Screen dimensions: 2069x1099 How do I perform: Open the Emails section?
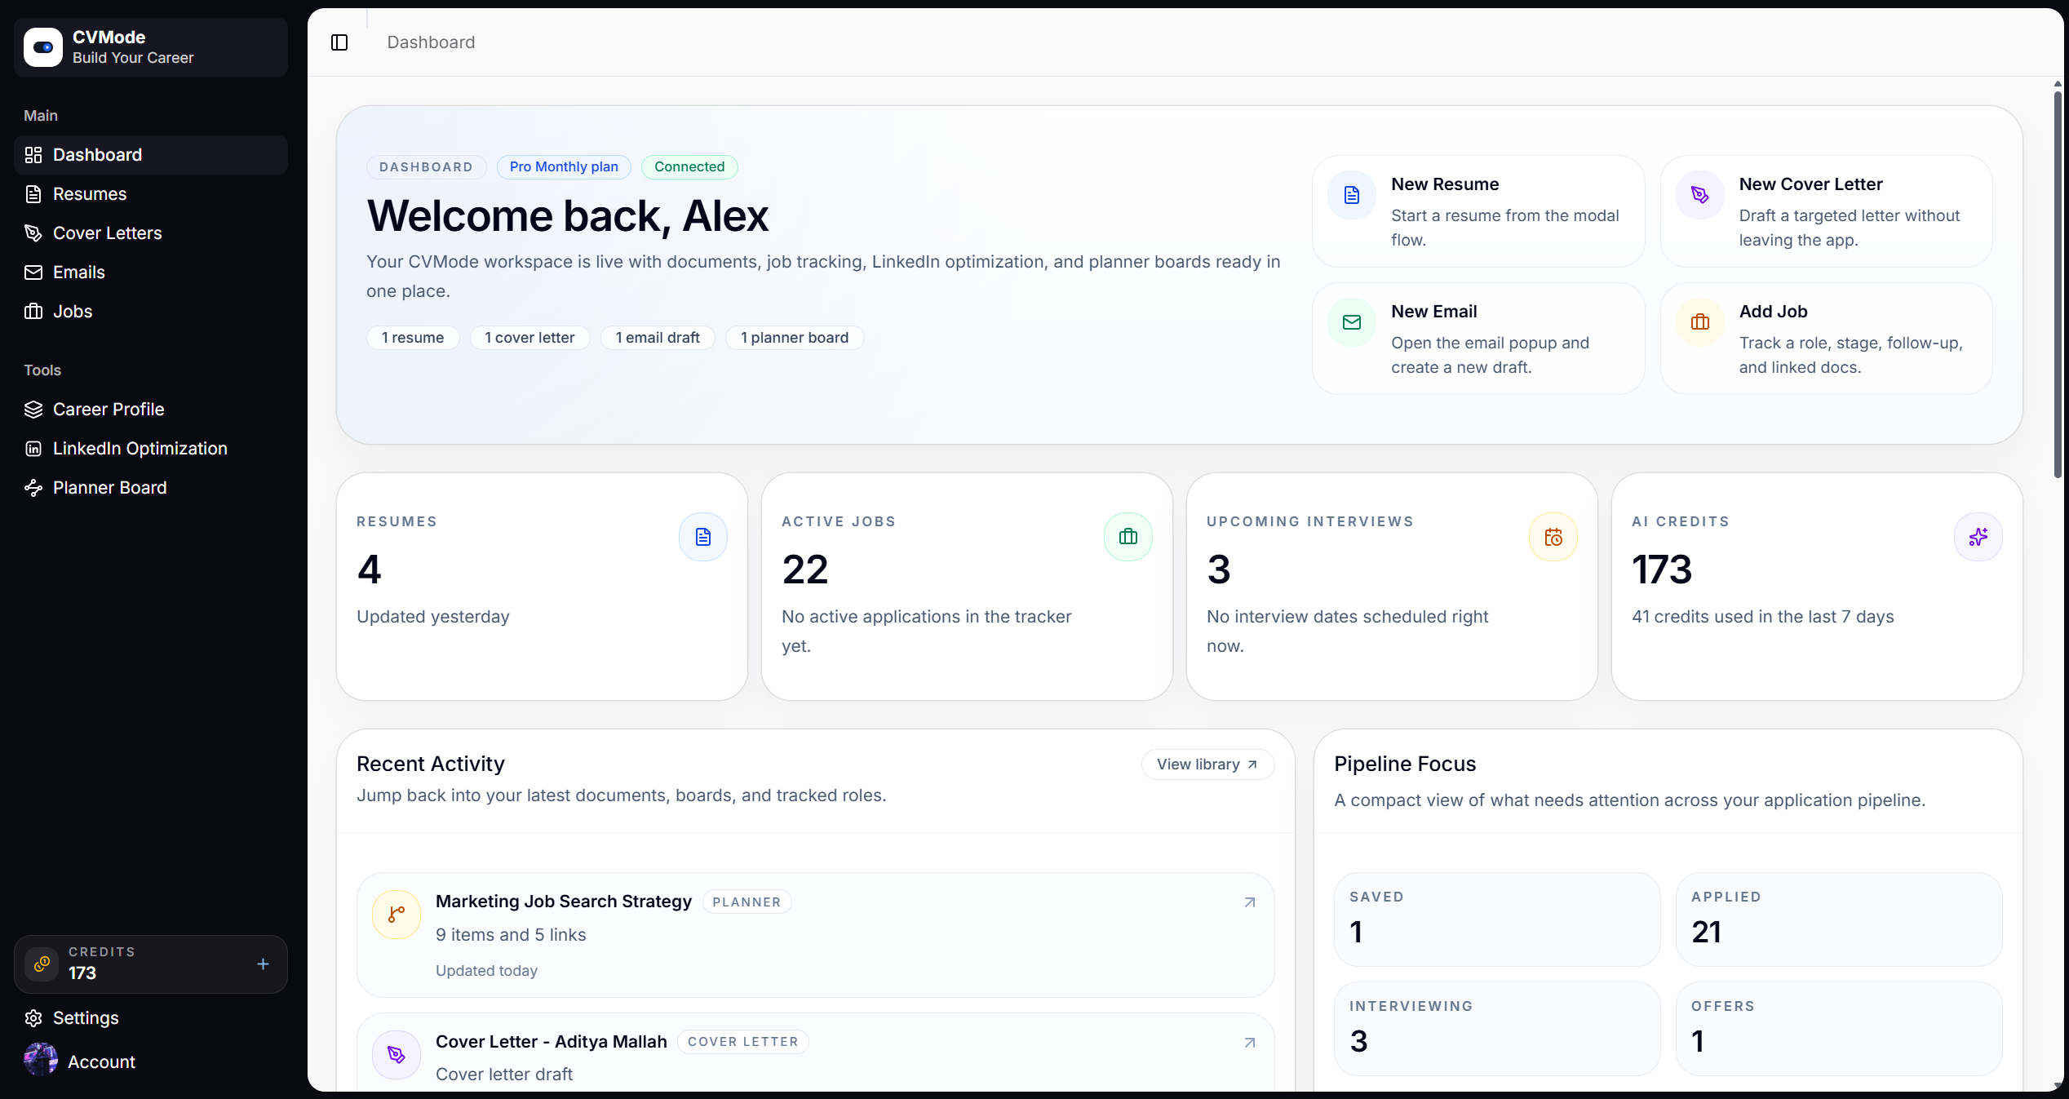point(78,272)
